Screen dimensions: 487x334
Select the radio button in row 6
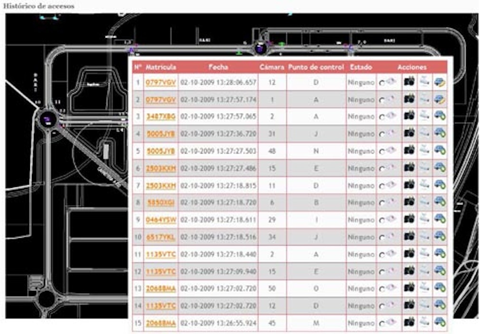(x=382, y=169)
